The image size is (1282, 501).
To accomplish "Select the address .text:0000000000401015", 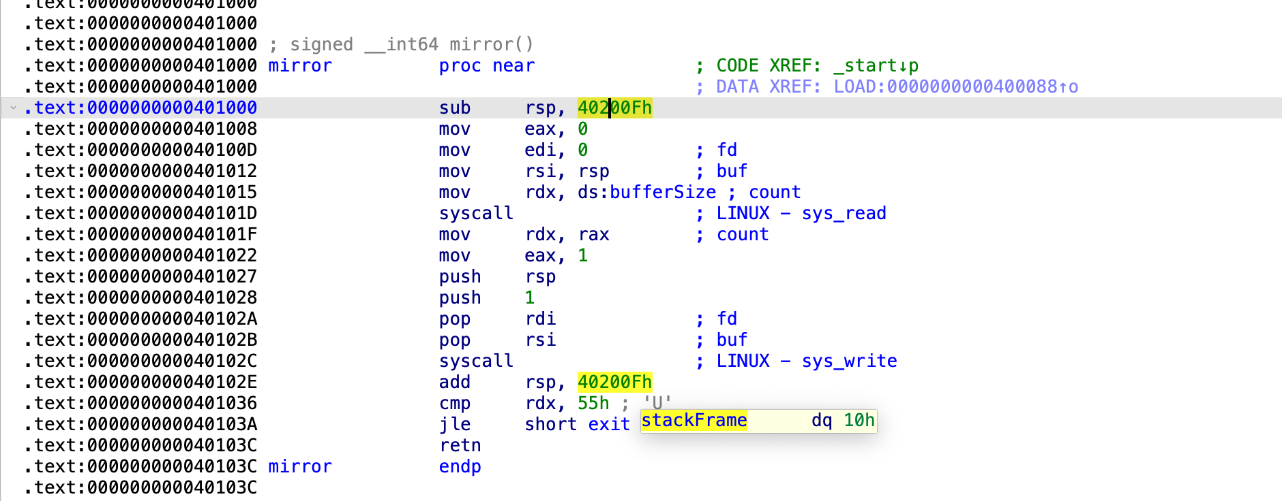I will click(x=140, y=192).
